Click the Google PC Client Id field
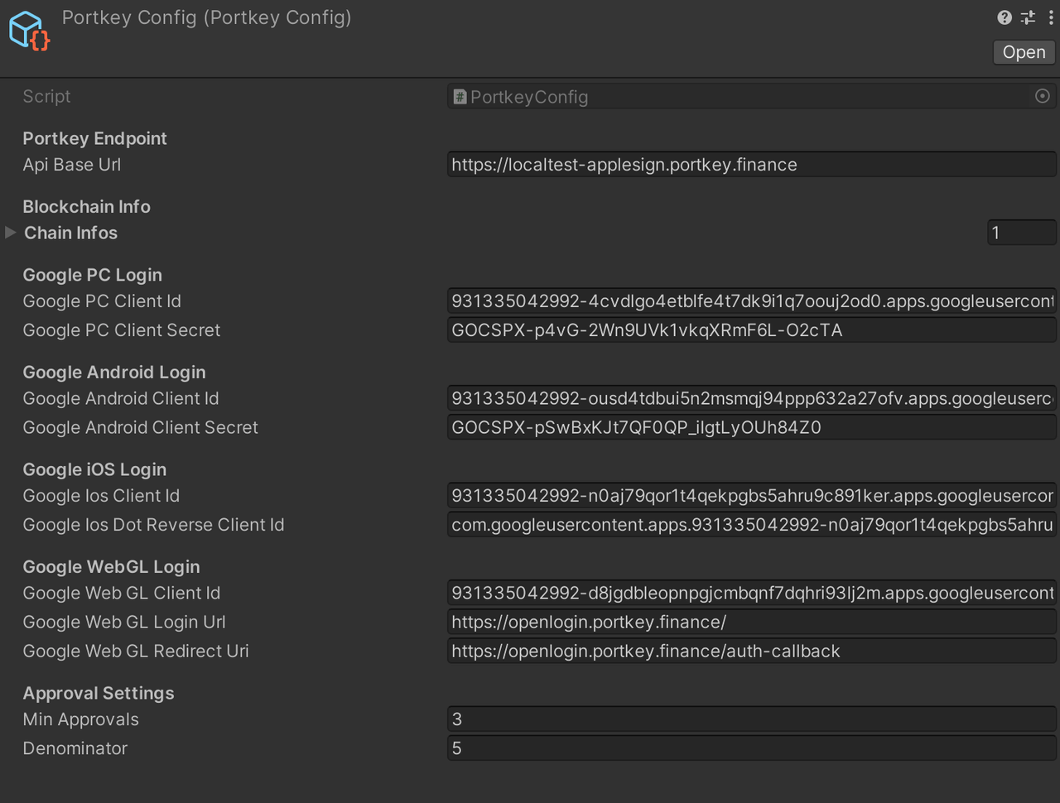This screenshot has width=1060, height=803. (752, 301)
